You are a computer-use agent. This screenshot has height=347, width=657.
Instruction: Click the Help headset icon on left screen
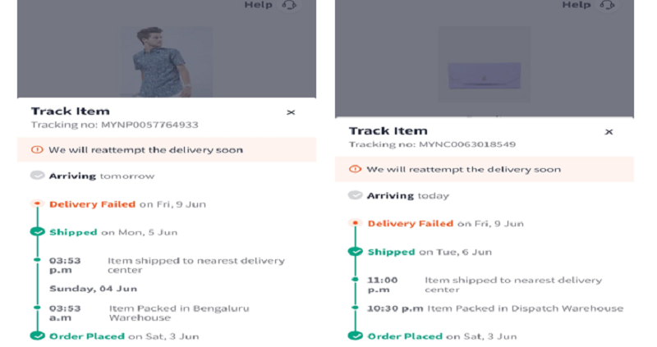tap(289, 5)
